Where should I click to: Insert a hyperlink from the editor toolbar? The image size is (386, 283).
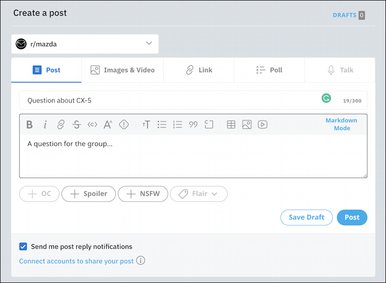[x=61, y=125]
